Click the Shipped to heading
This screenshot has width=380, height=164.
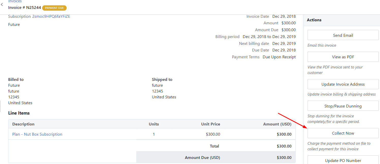(162, 80)
